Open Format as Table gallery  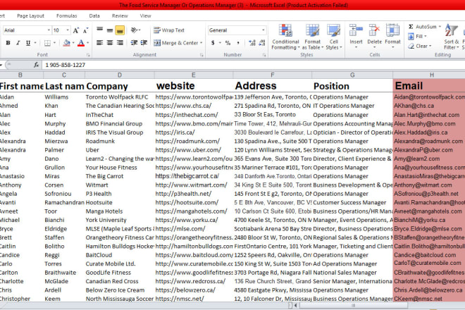(313, 37)
